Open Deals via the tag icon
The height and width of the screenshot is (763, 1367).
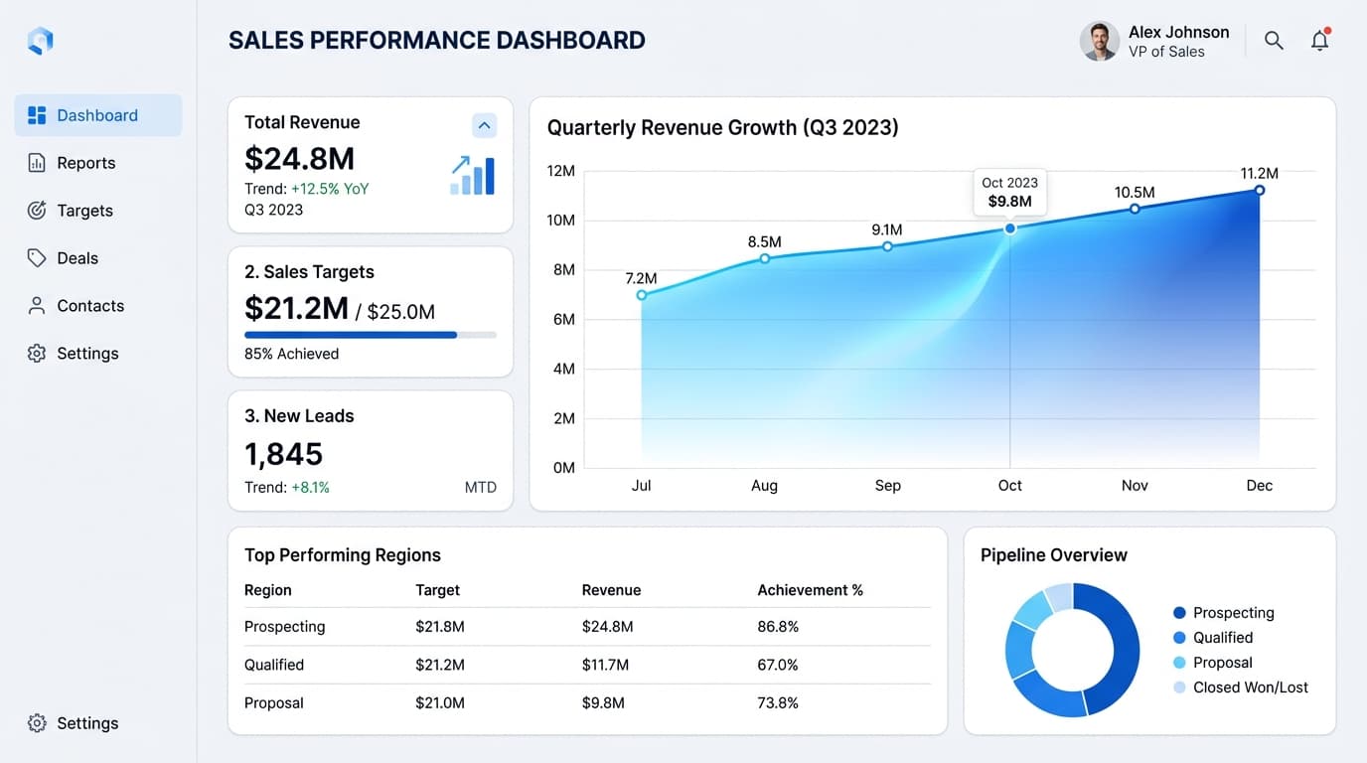37,258
